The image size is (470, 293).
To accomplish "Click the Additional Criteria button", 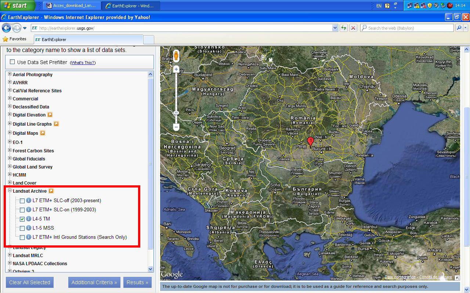I will (94, 282).
